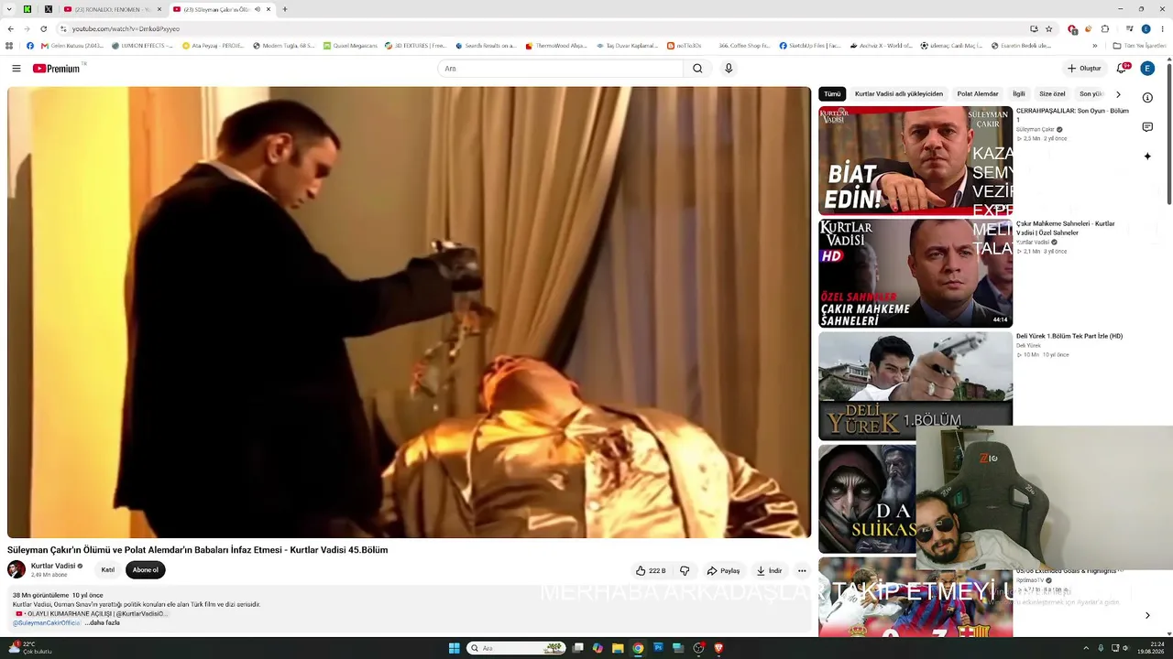Open more actions menu under the video
Screen dimensions: 1173x659
point(802,570)
